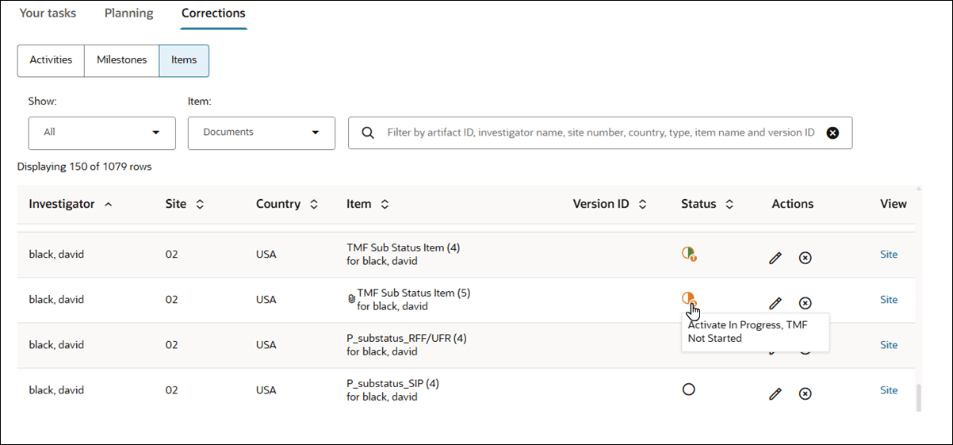Viewport: 953px width, 445px height.
Task: Click into the filter by artifact ID field
Action: [x=600, y=132]
